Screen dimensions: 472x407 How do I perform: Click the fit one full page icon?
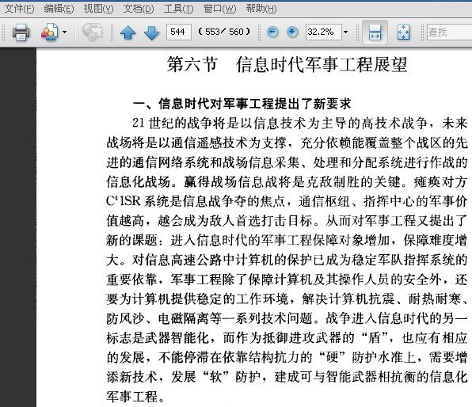pyautogui.click(x=403, y=32)
